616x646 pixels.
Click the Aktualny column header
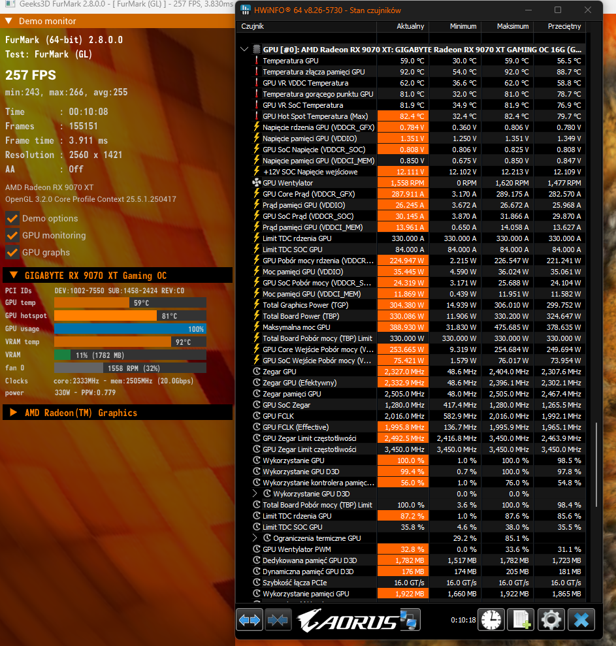[403, 26]
